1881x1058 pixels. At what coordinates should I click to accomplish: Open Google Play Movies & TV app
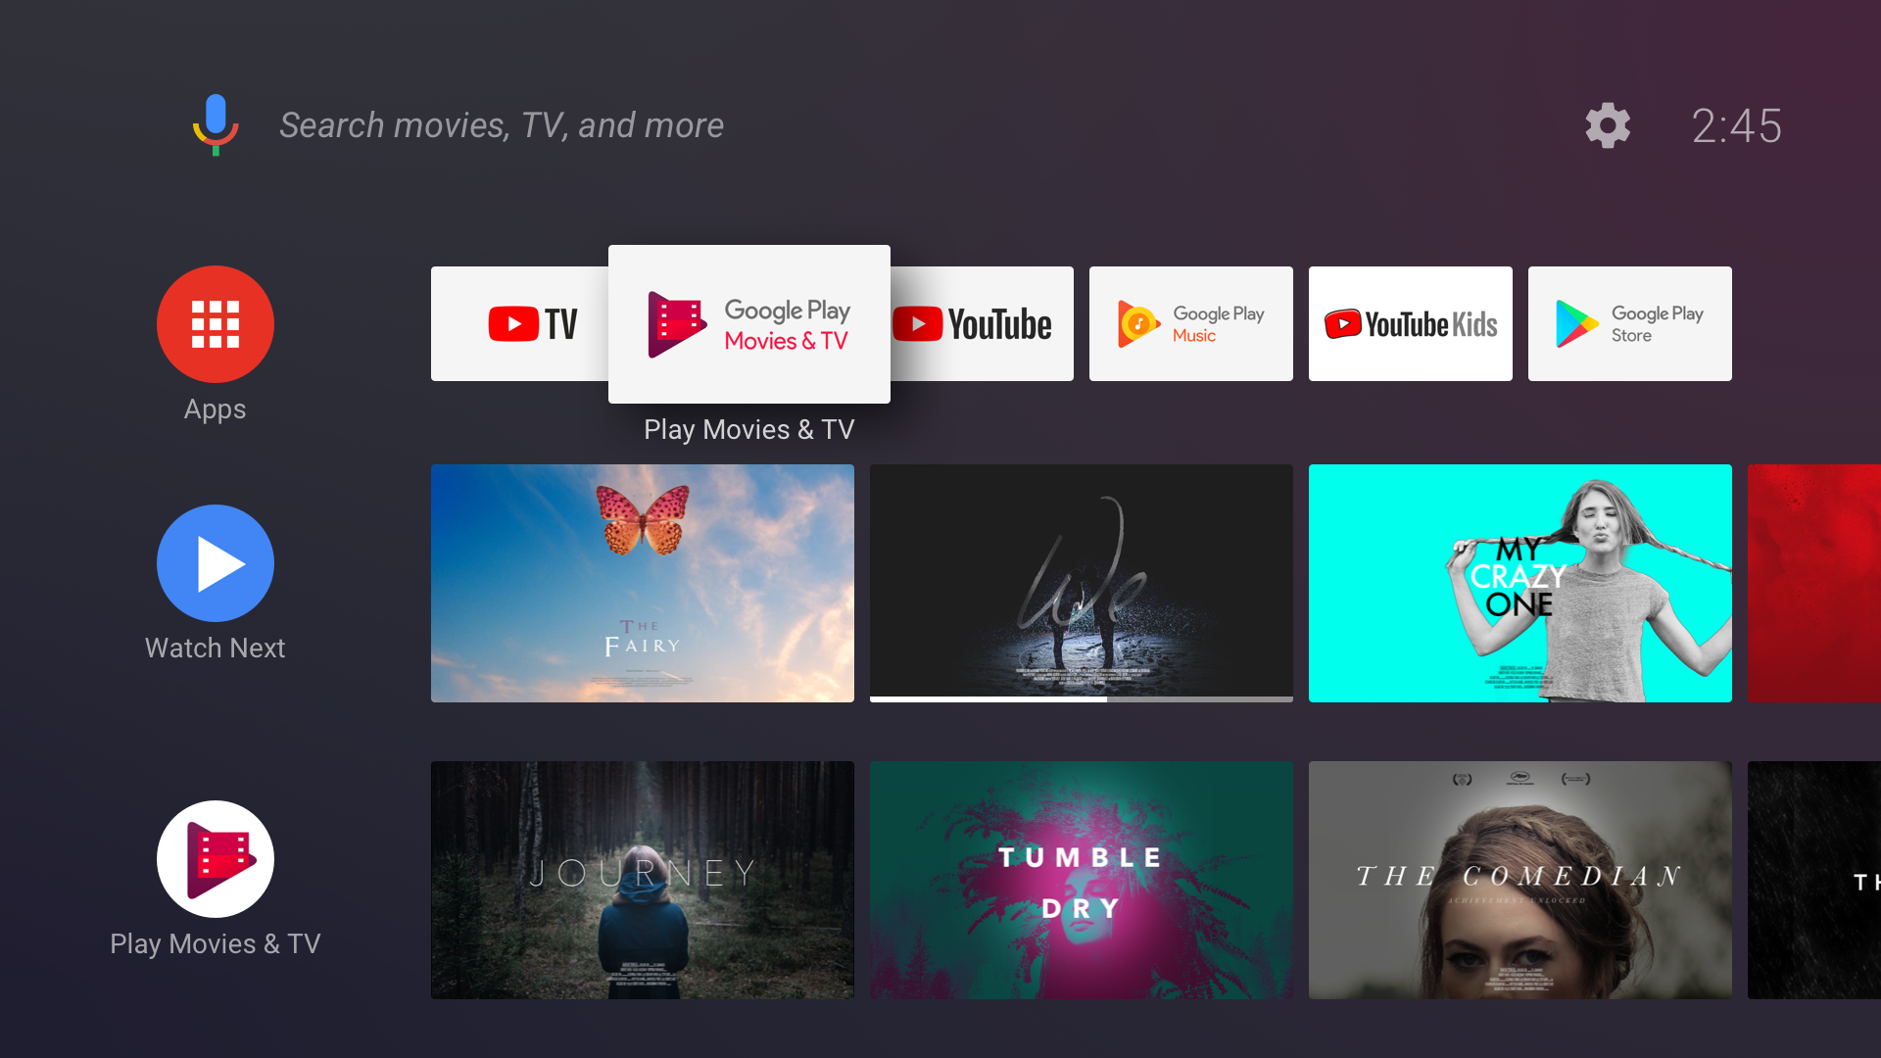click(x=749, y=324)
